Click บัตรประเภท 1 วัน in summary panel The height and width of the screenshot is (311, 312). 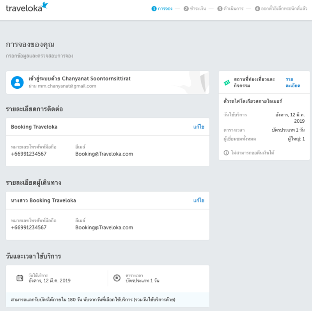[x=288, y=130]
